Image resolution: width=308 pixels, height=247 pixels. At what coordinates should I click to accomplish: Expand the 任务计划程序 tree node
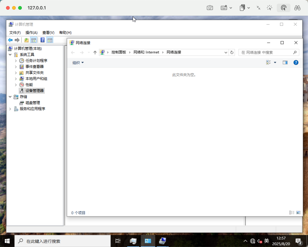point(16,61)
